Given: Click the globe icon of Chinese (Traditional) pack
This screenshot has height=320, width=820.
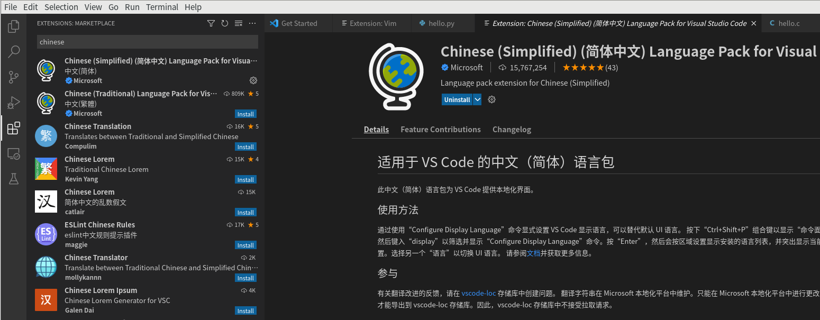Looking at the screenshot, I should click(x=46, y=103).
